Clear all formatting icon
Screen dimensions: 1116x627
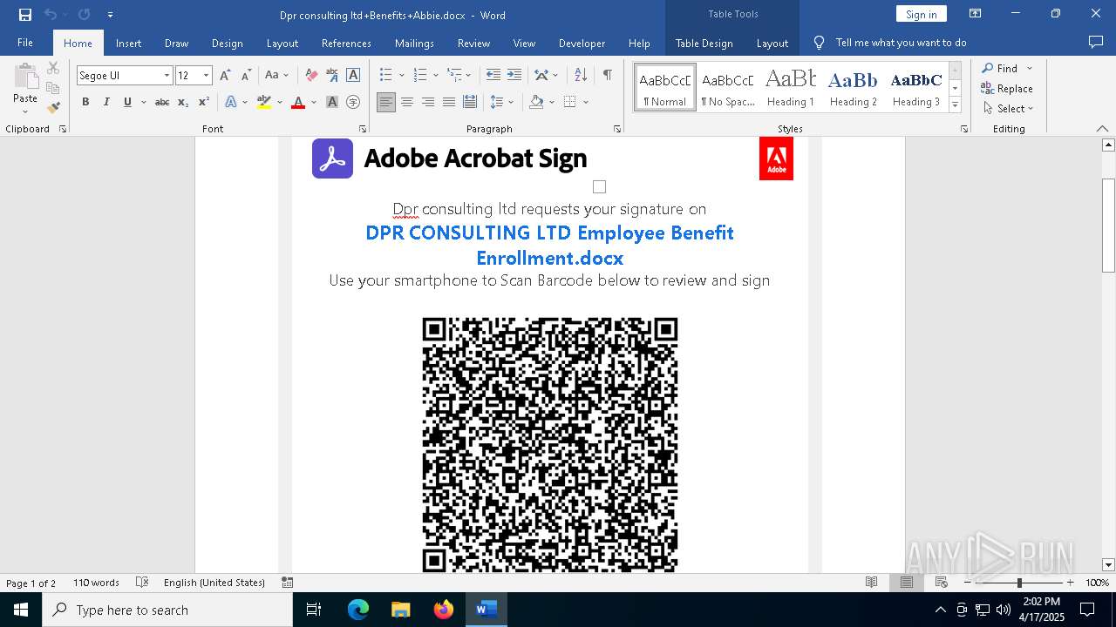click(x=311, y=76)
